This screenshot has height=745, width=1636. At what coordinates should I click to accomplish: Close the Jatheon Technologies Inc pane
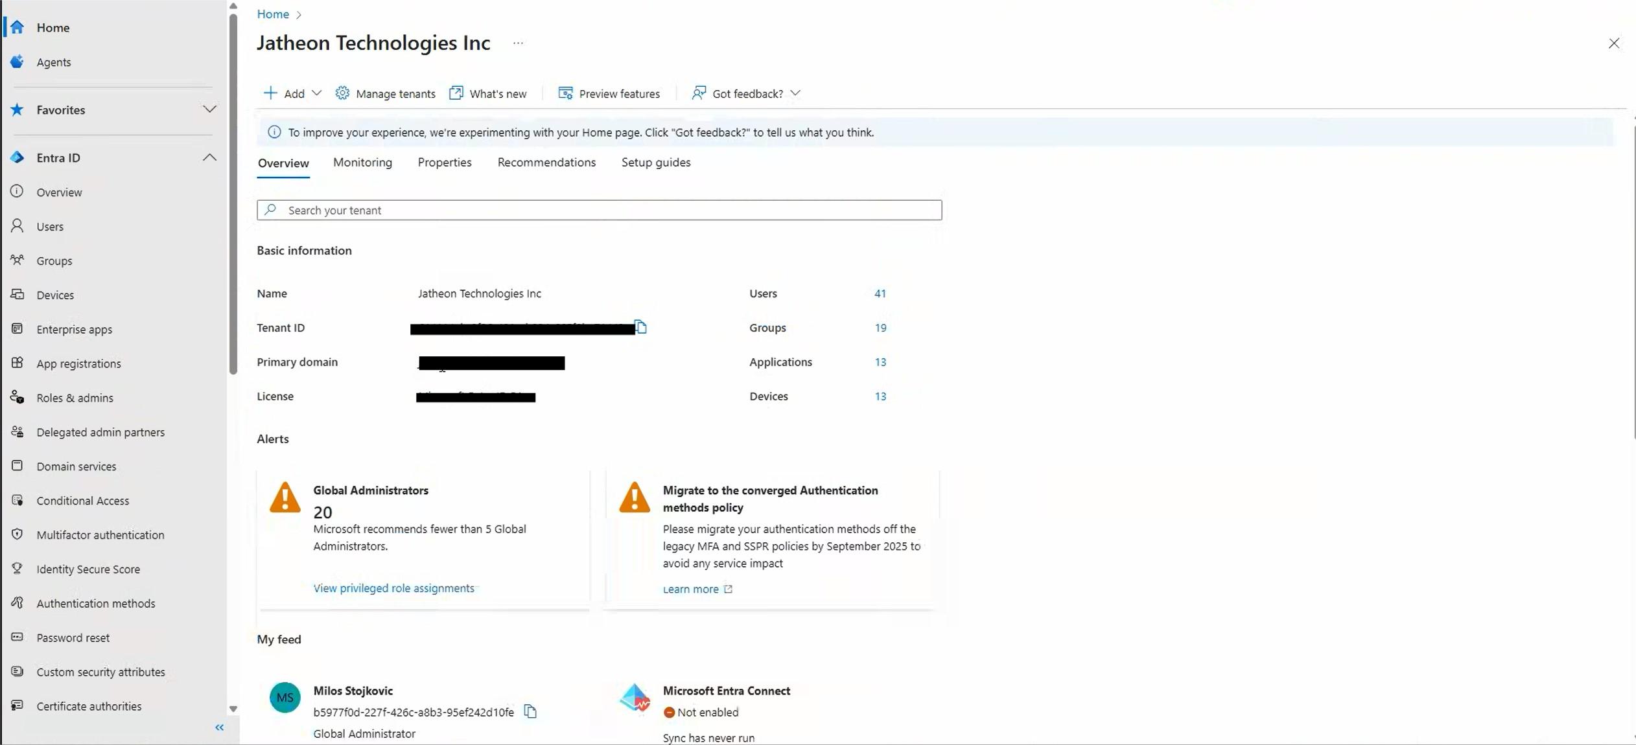pyautogui.click(x=1614, y=43)
